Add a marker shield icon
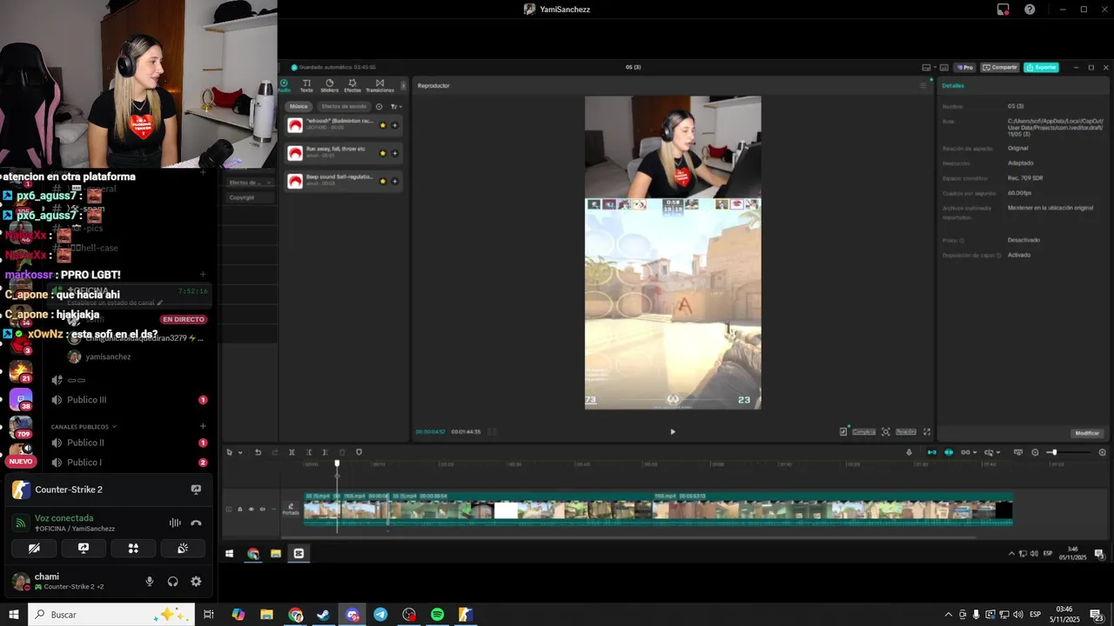Screen dimensions: 1114x626 [x=359, y=452]
